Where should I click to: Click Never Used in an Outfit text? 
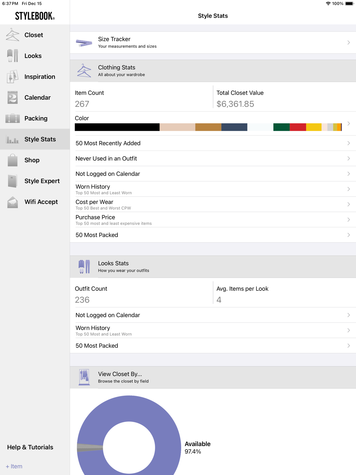[x=106, y=158]
